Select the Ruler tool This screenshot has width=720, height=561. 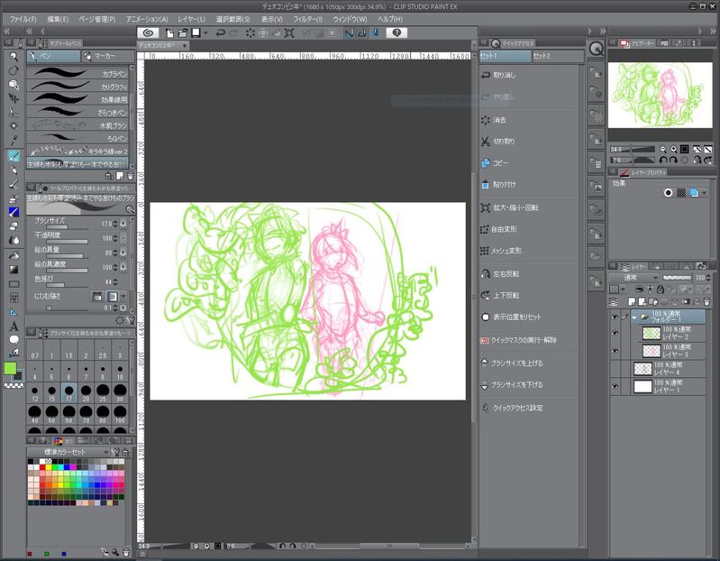[x=14, y=312]
